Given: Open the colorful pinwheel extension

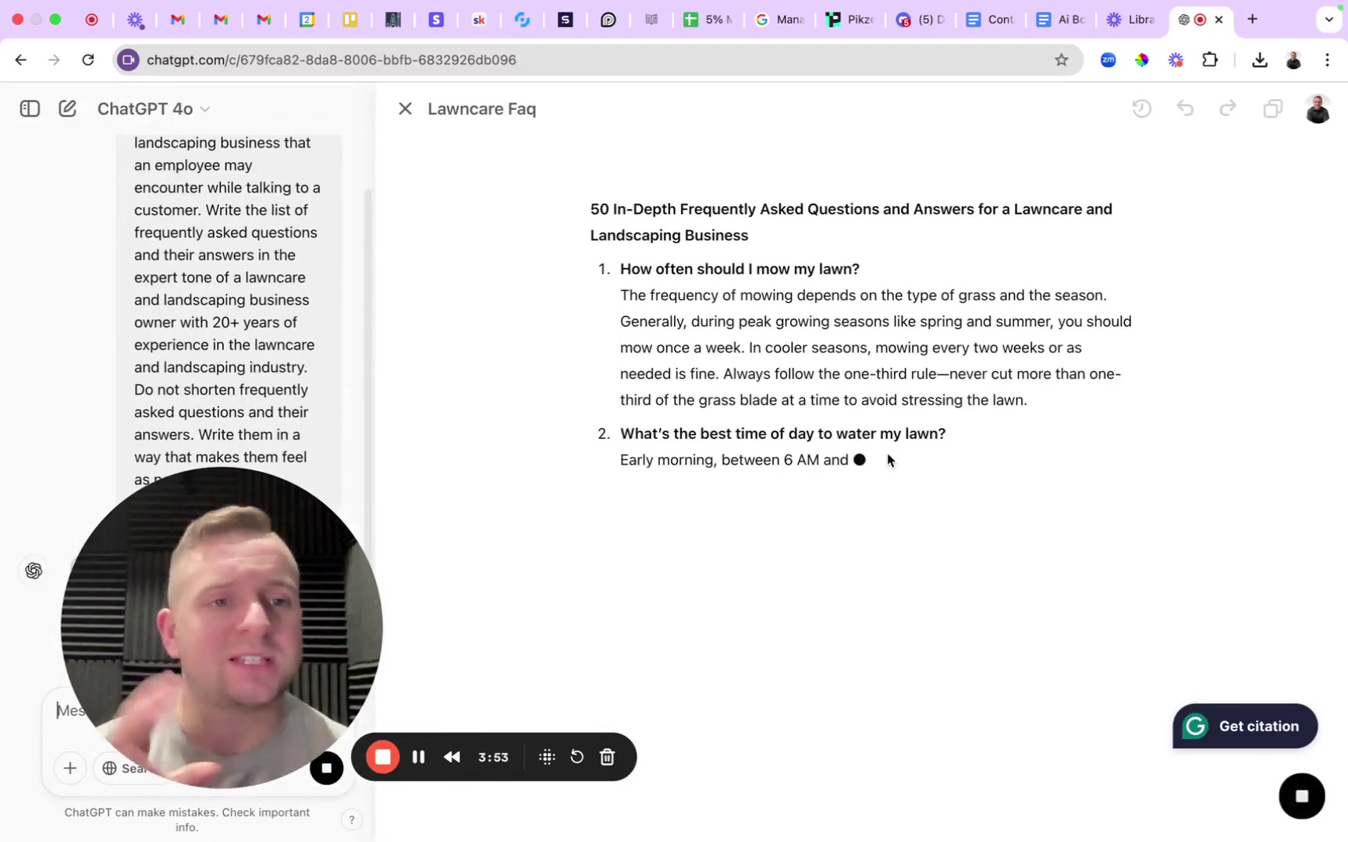Looking at the screenshot, I should pyautogui.click(x=1142, y=60).
